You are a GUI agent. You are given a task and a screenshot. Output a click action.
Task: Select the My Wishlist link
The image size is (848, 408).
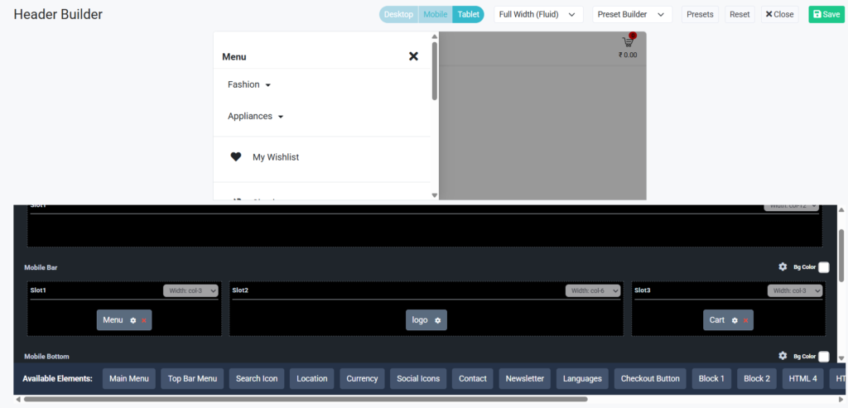(x=276, y=157)
